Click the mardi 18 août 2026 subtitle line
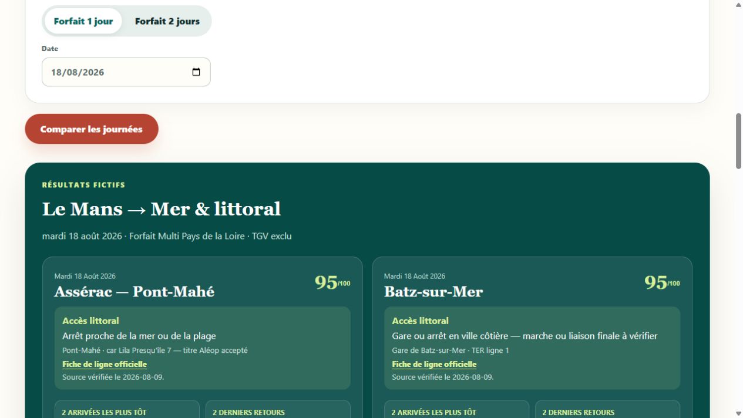 [x=167, y=236]
